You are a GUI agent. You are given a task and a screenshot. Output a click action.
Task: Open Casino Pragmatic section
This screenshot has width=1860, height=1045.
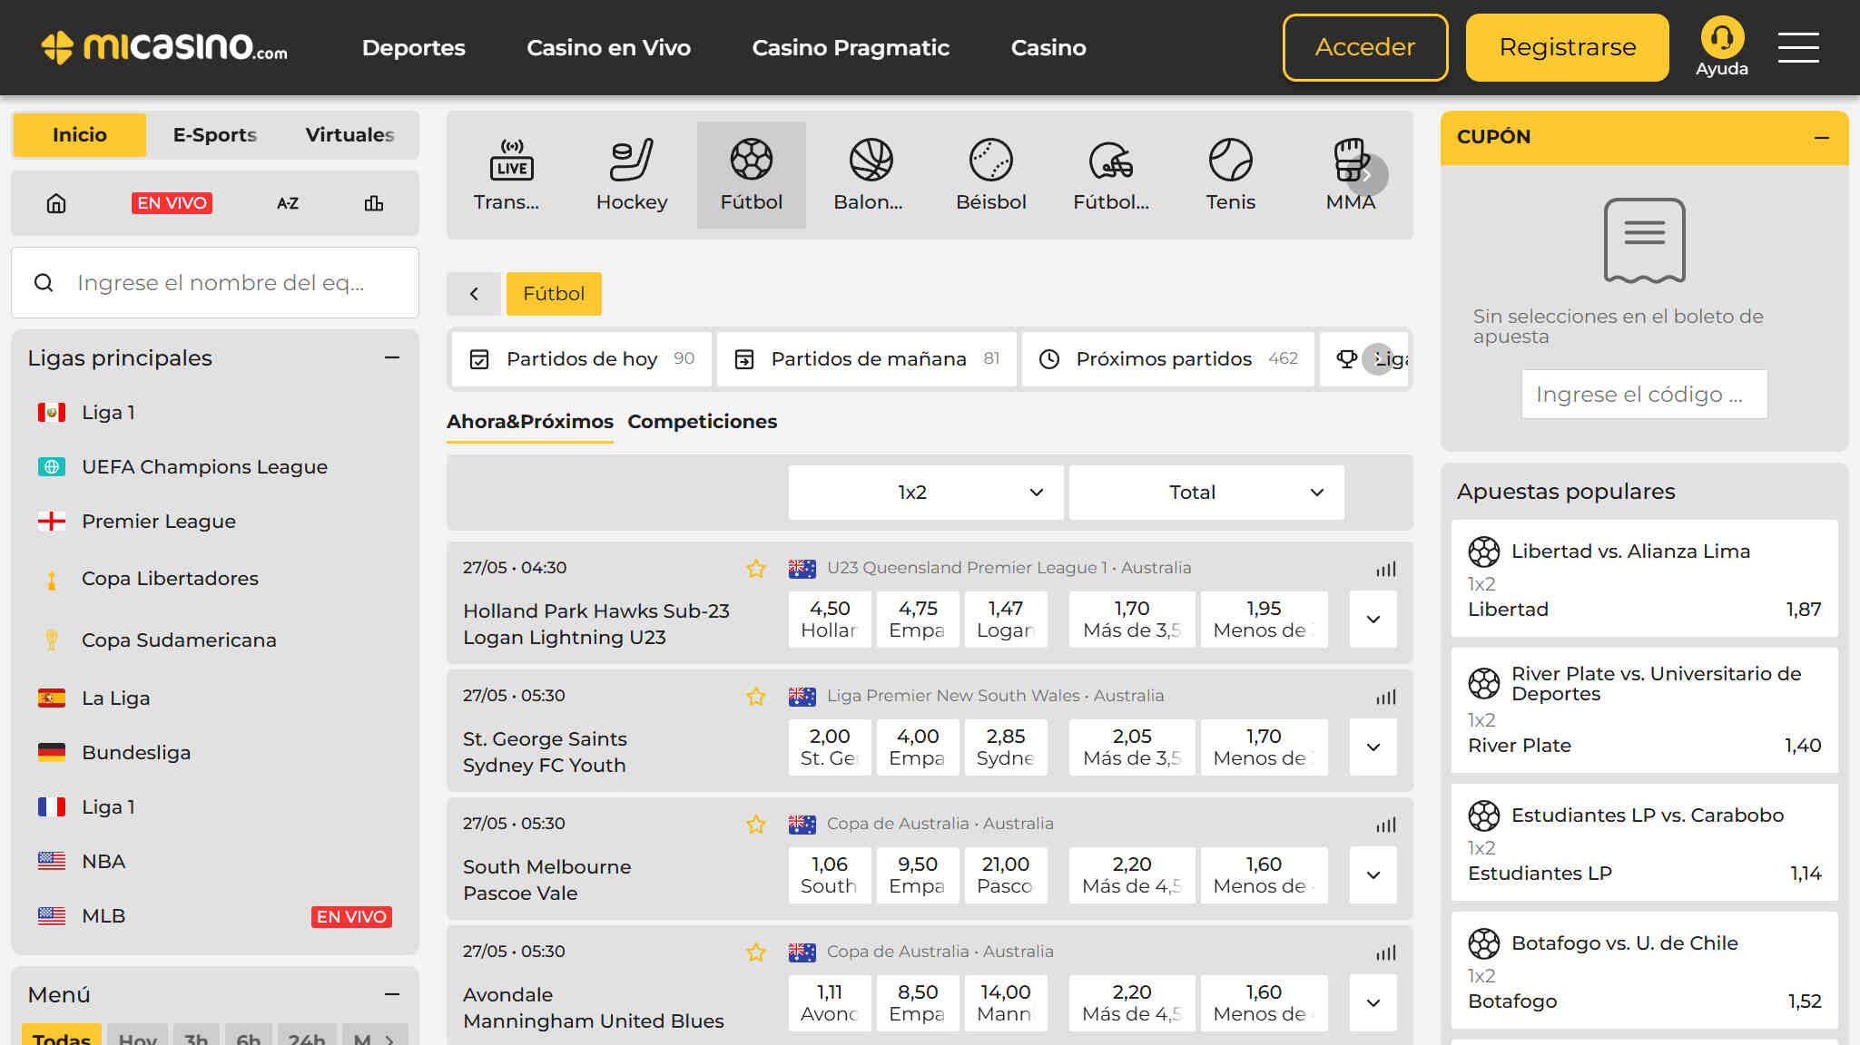click(x=851, y=47)
